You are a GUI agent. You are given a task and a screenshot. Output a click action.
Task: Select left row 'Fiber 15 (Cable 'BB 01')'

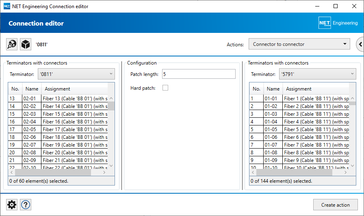pos(58,114)
